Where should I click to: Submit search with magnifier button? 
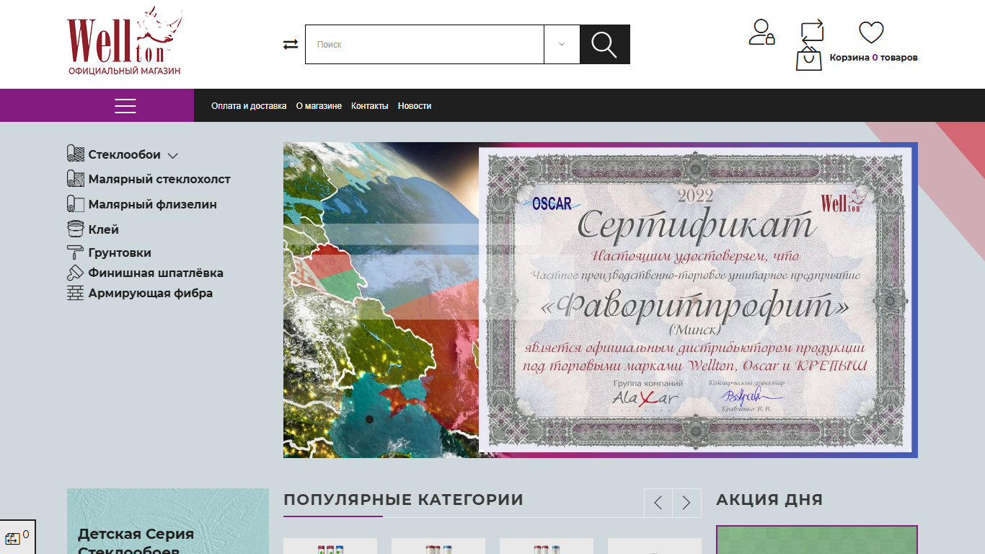pos(605,45)
